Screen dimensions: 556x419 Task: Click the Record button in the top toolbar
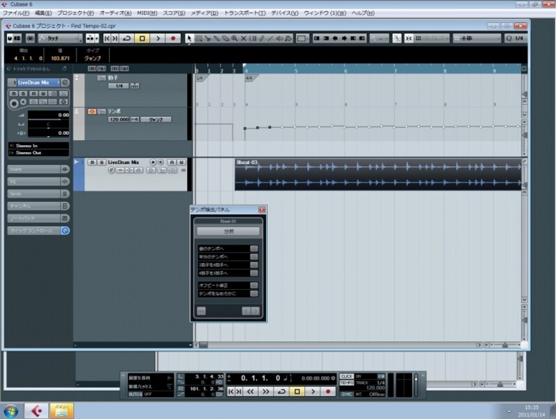tap(173, 38)
